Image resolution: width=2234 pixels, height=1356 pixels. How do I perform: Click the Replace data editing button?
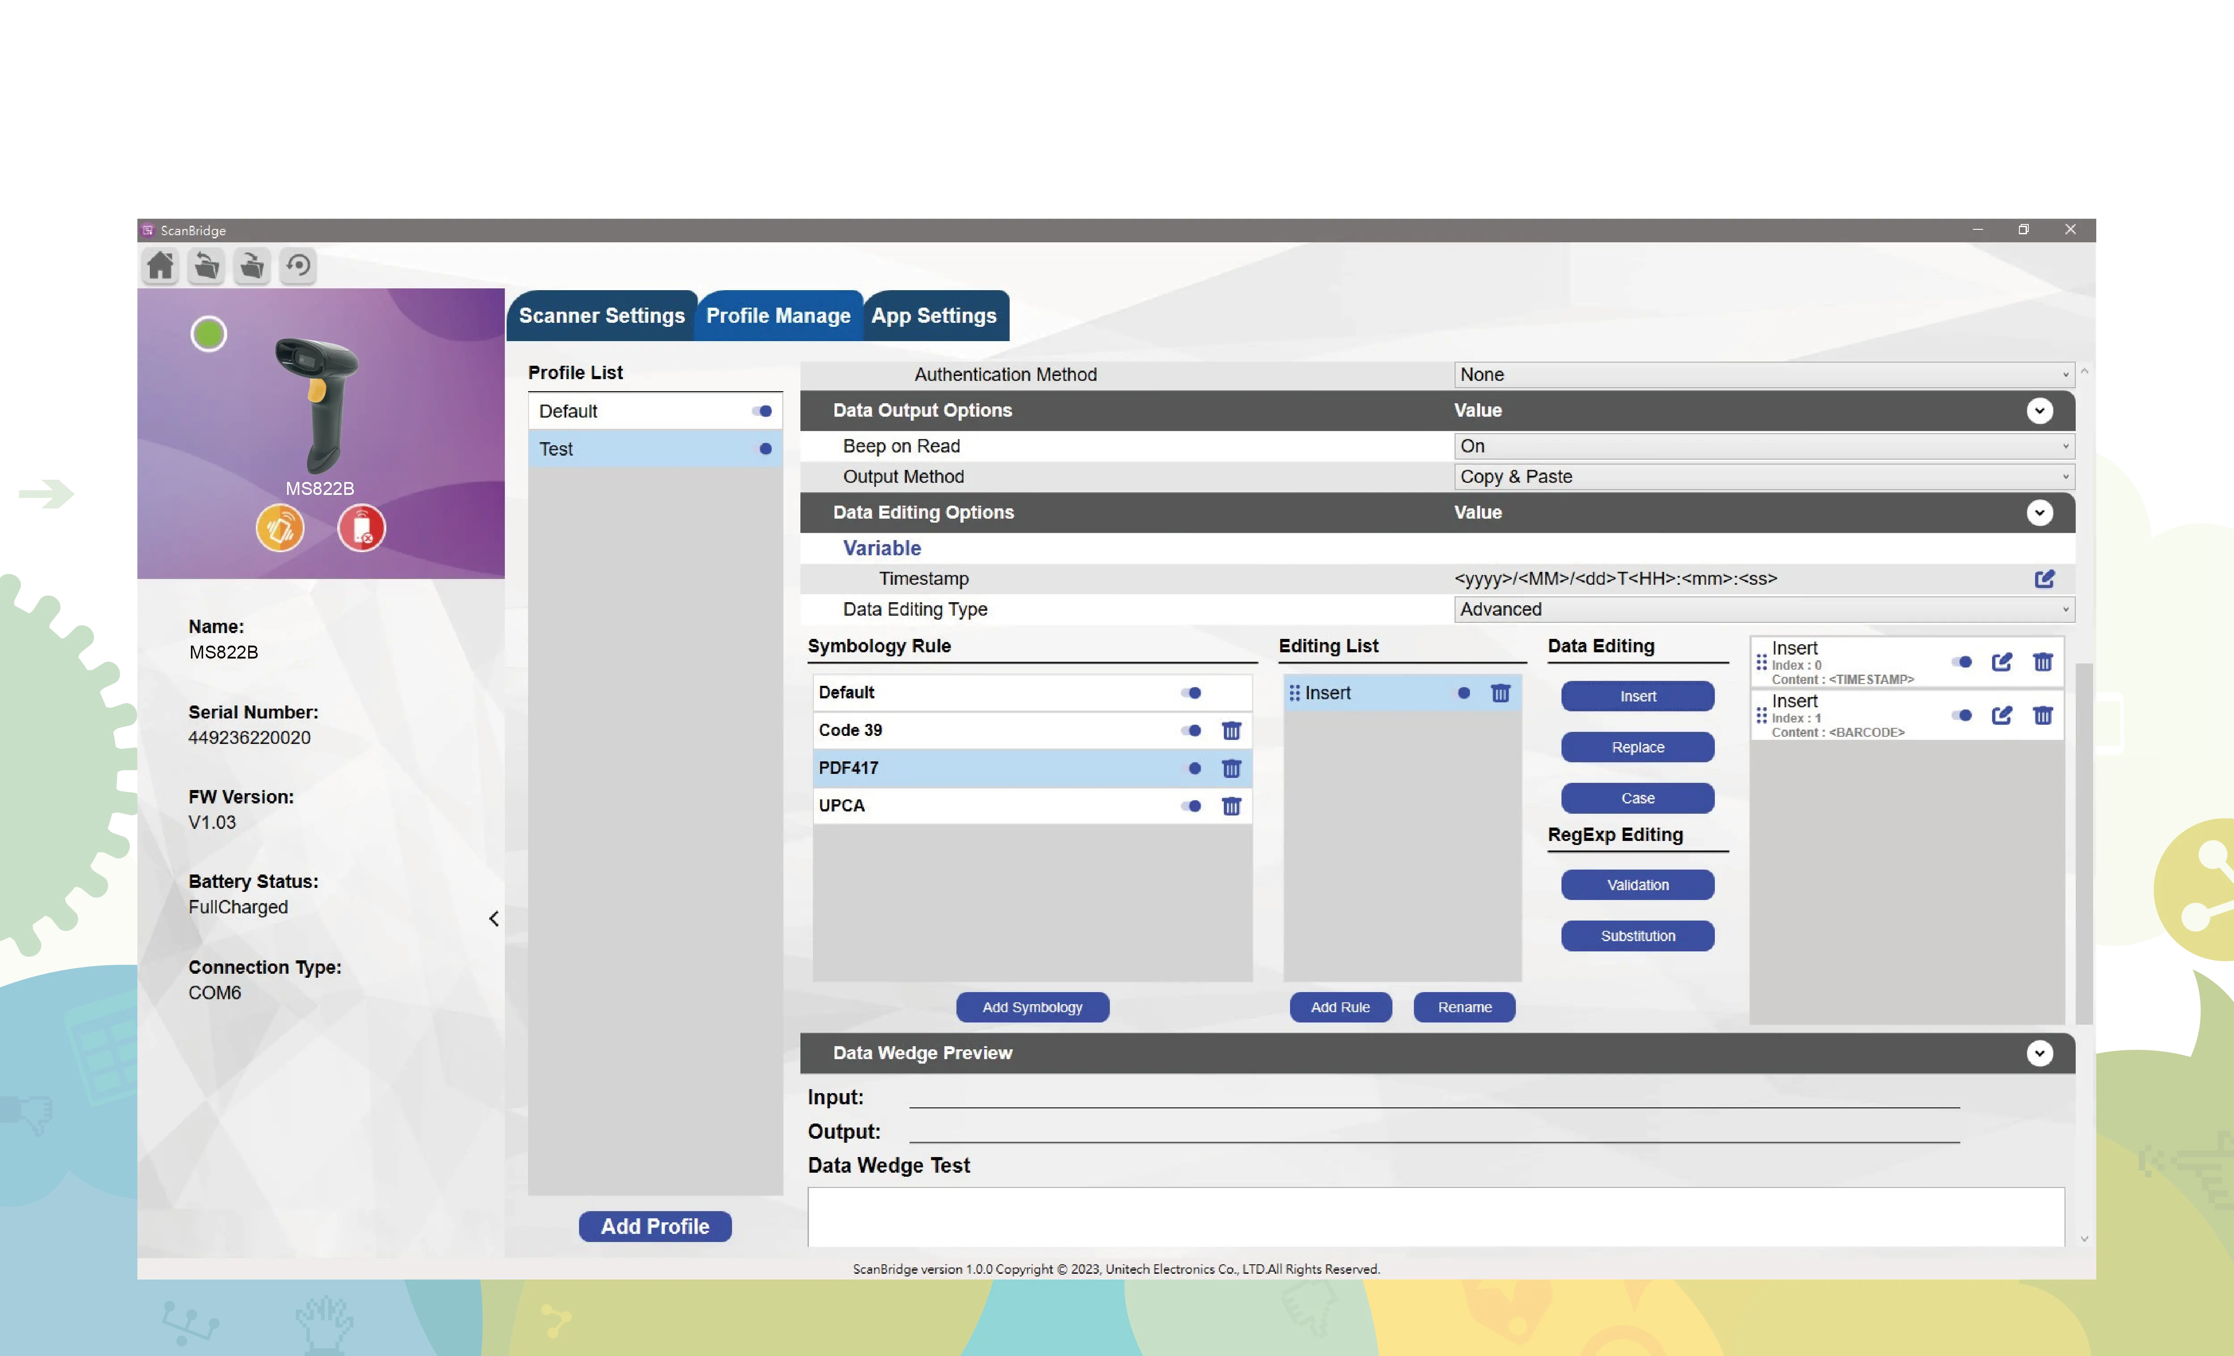tap(1637, 748)
